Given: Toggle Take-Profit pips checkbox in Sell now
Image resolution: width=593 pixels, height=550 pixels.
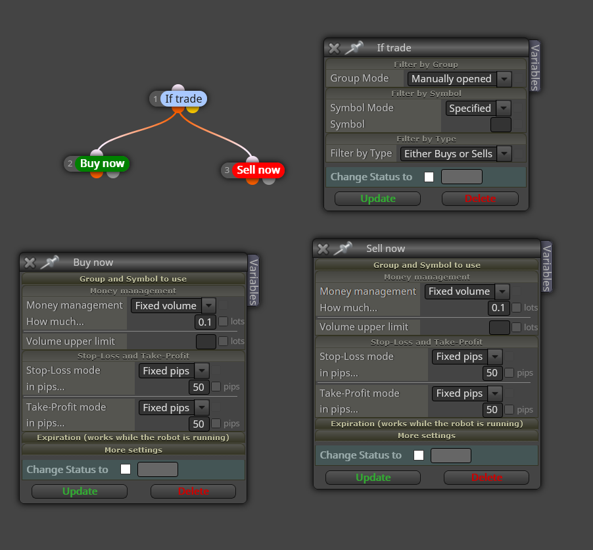Looking at the screenshot, I should 509,410.
